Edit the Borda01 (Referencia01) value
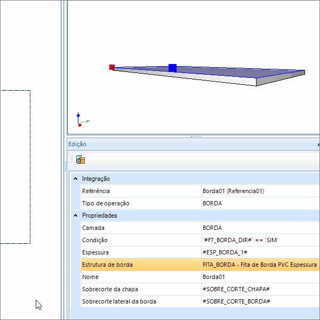Viewport: 320px width, 320px height. point(233,191)
